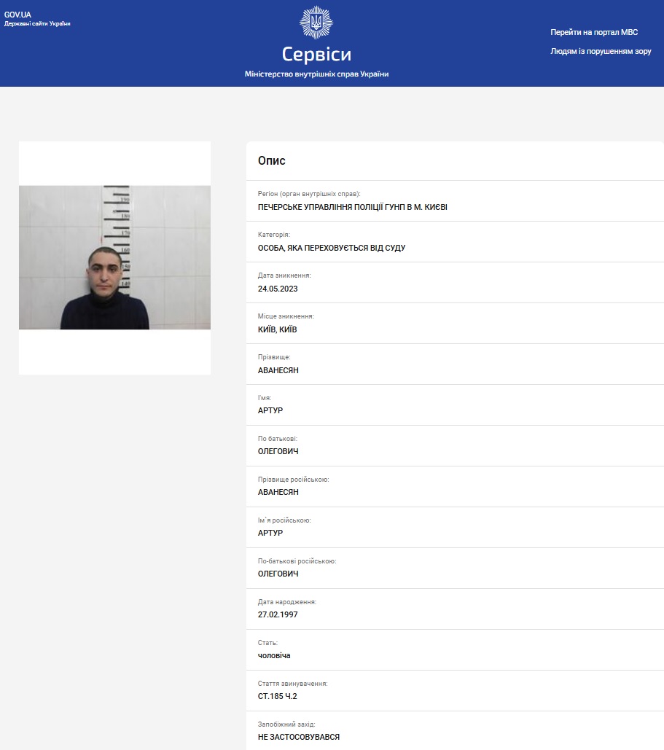Click the preventive measure 'НЕ ЗАСТОСОВУВАВСЯ'
The height and width of the screenshot is (750, 664).
tap(298, 737)
